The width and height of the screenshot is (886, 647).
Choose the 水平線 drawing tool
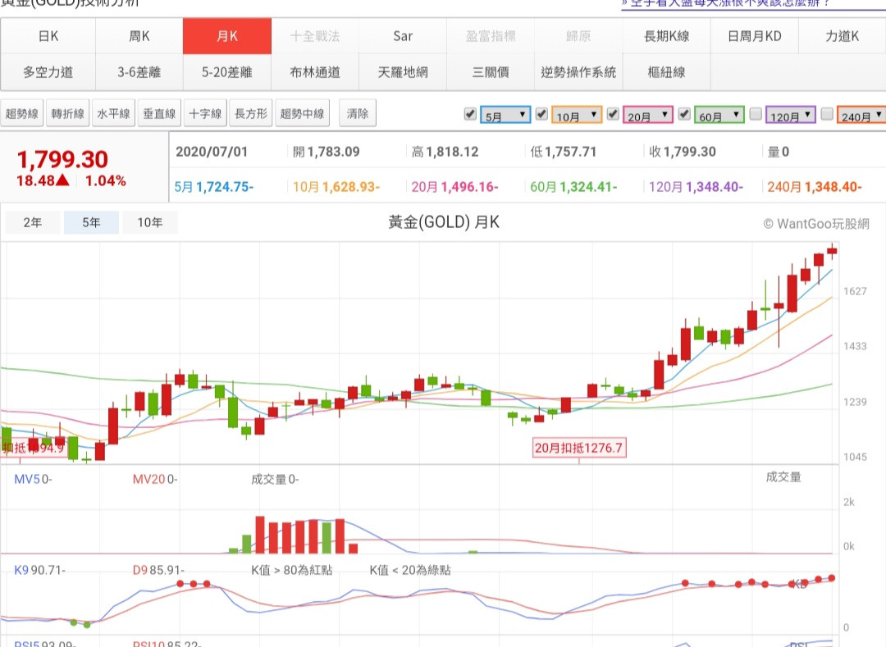click(113, 114)
